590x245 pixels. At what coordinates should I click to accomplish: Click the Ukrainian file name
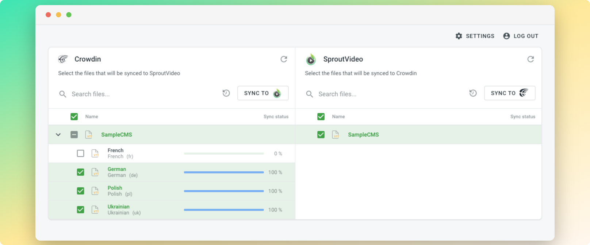[119, 207]
